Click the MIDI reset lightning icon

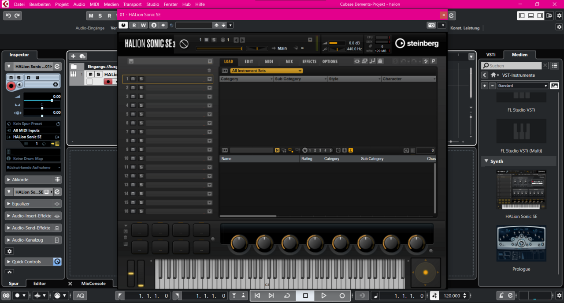[x=426, y=61]
